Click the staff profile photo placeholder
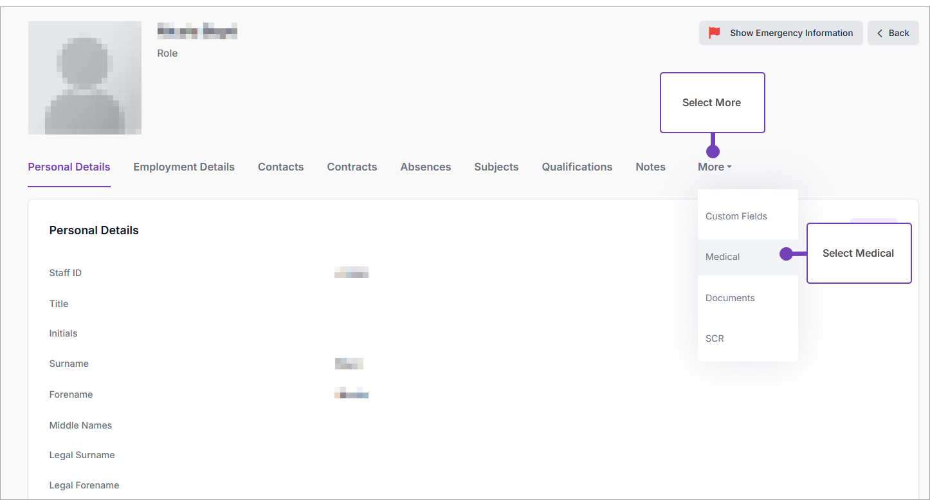The image size is (930, 500). pos(85,78)
